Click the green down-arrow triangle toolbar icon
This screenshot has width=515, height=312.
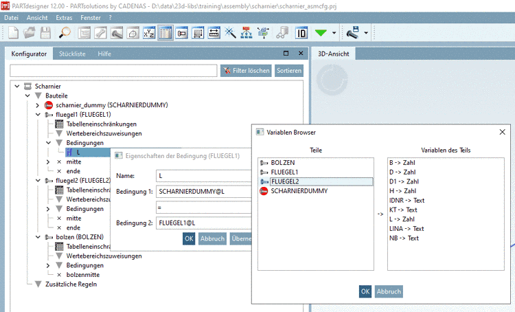point(321,33)
